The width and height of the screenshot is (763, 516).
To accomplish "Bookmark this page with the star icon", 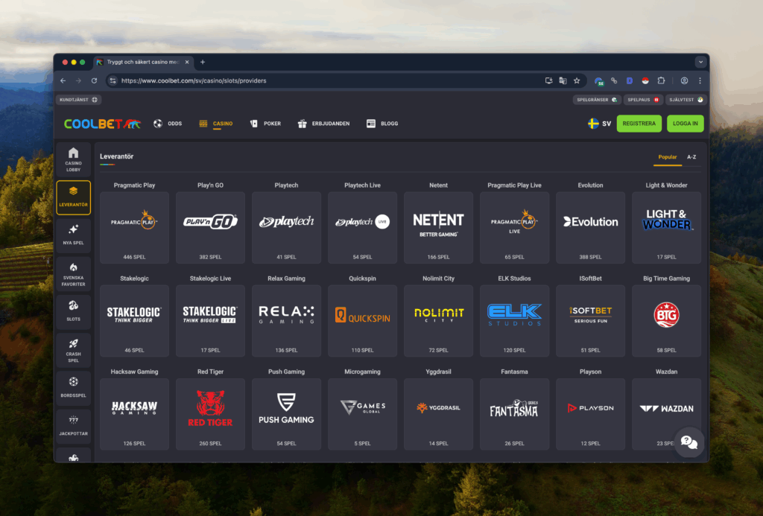I will (577, 80).
